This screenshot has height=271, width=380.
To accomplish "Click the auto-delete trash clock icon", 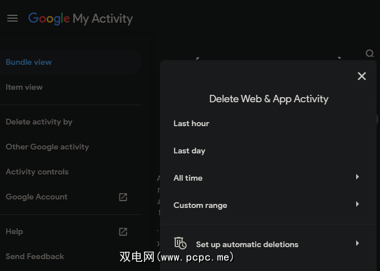I will (x=180, y=243).
